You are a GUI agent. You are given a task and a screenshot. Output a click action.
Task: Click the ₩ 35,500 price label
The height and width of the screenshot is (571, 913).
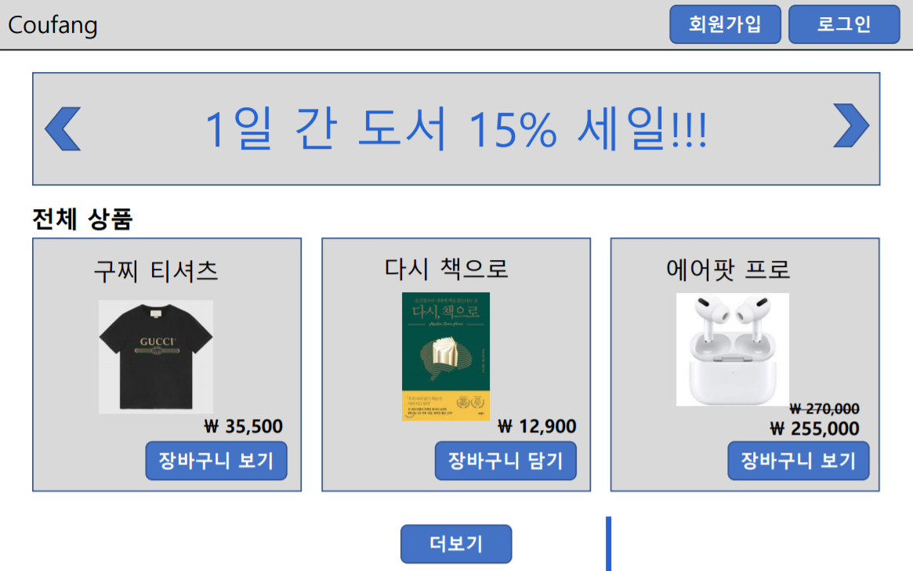[244, 427]
